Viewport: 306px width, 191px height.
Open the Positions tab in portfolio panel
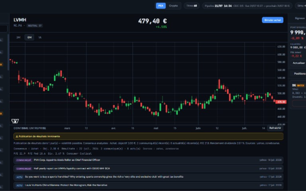pos(300,74)
